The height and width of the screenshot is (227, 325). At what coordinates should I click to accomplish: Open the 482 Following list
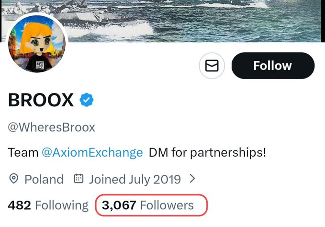(x=48, y=205)
